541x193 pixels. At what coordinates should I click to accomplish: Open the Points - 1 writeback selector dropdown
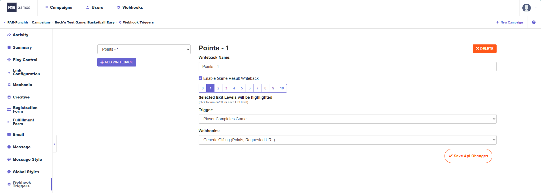(144, 49)
